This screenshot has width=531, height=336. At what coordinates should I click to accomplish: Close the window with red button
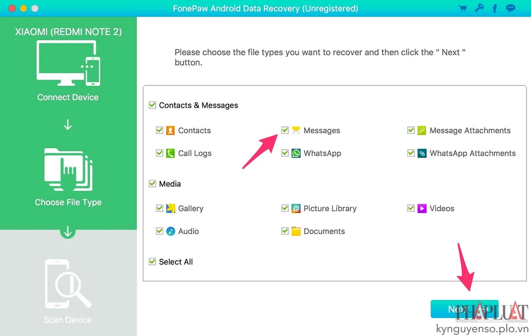point(12,8)
